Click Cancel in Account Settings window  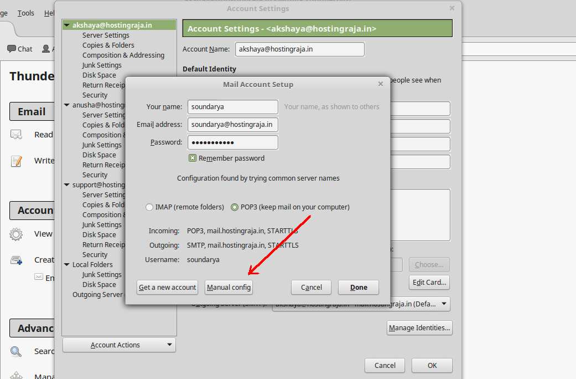coord(385,365)
